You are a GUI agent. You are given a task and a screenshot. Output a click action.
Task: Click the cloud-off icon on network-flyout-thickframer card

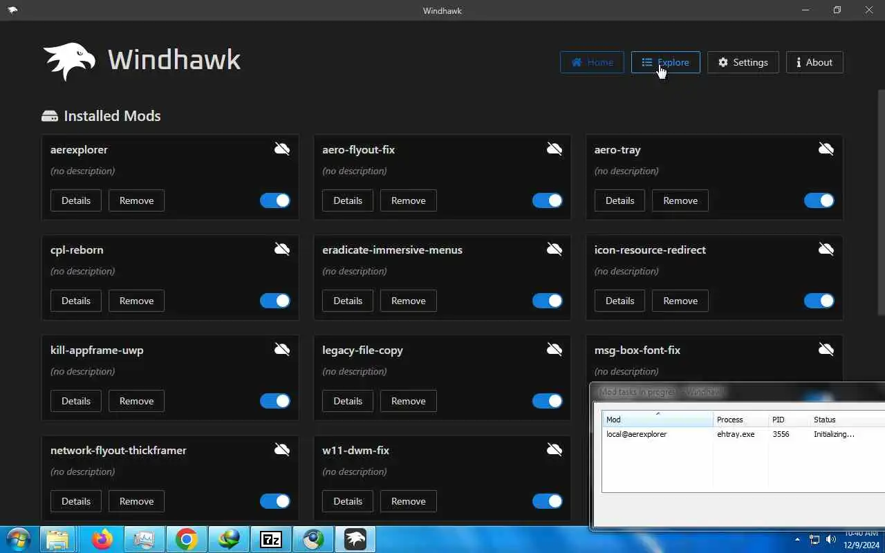tap(282, 449)
